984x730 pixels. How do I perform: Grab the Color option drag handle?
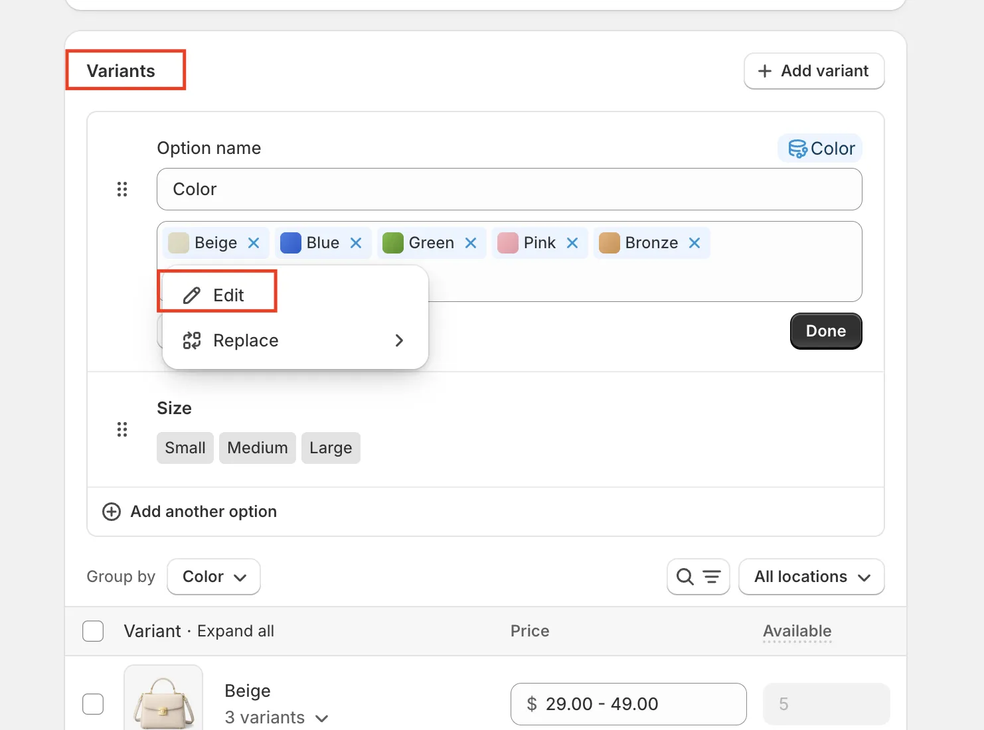tap(122, 189)
